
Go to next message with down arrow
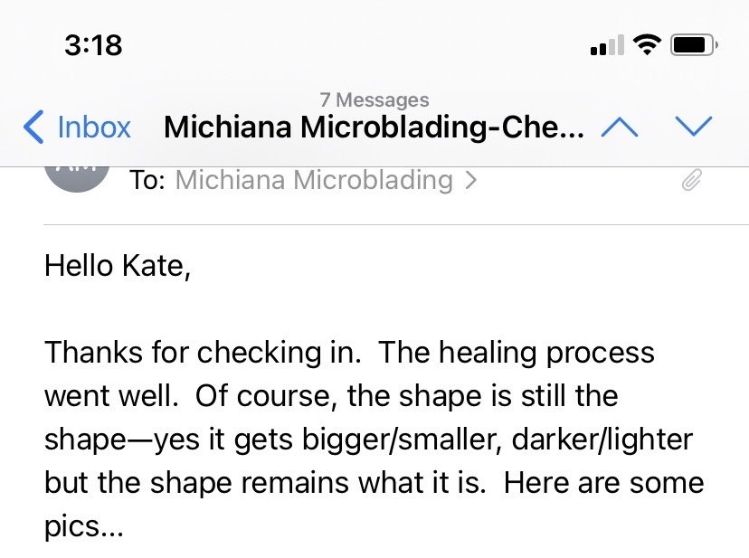click(x=694, y=128)
